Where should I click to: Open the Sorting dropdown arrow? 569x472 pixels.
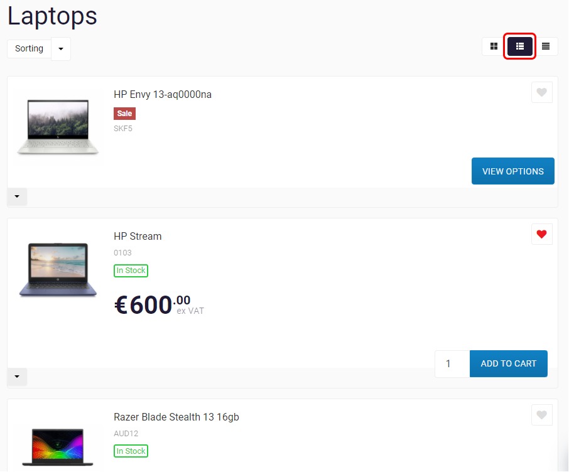click(x=61, y=48)
